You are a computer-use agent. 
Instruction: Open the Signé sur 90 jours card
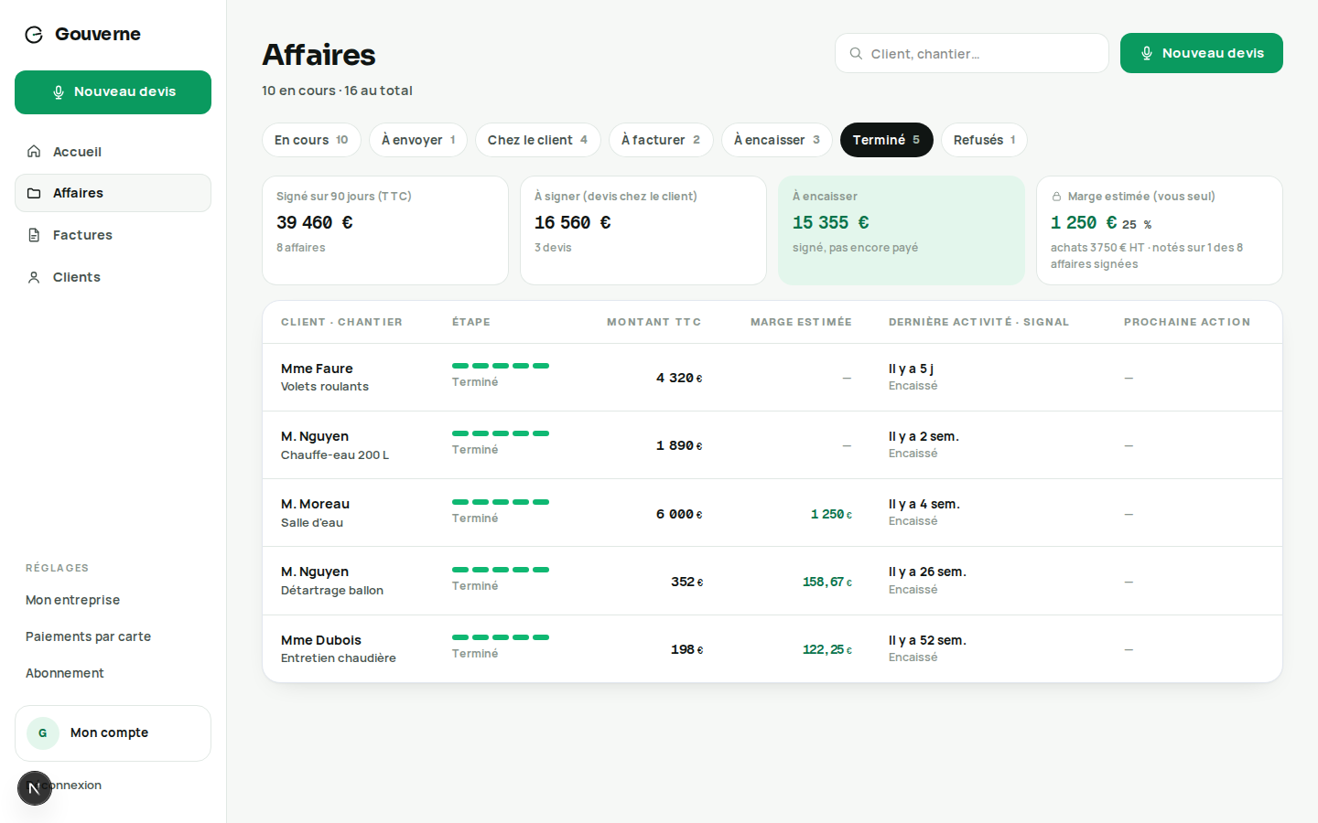(x=385, y=230)
